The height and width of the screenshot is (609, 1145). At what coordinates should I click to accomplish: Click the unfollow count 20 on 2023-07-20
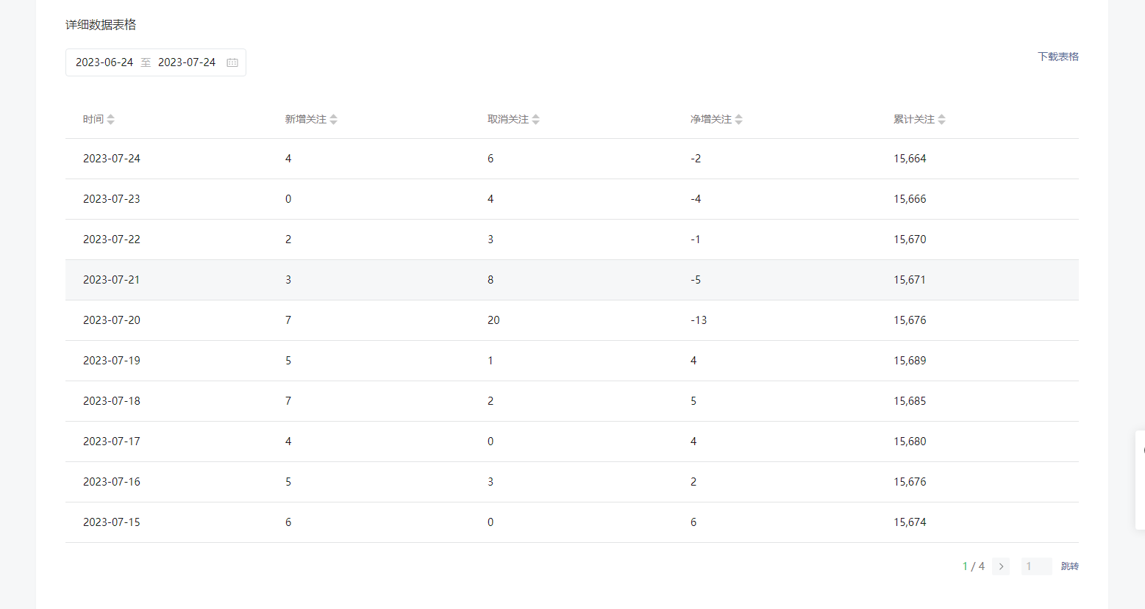coord(493,320)
